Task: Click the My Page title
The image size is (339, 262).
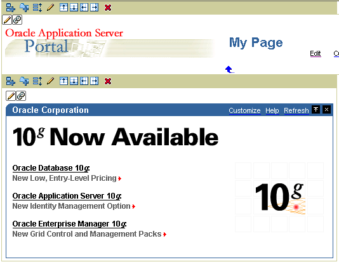Action: pyautogui.click(x=256, y=43)
